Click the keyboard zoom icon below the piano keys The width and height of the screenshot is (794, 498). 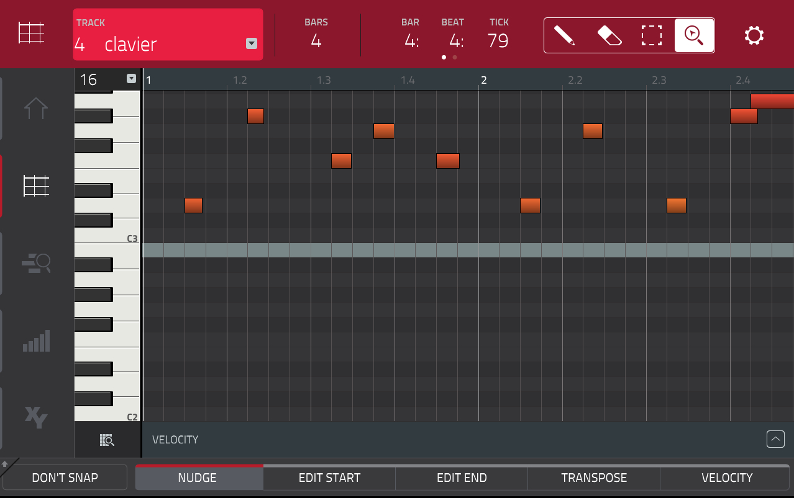point(107,440)
